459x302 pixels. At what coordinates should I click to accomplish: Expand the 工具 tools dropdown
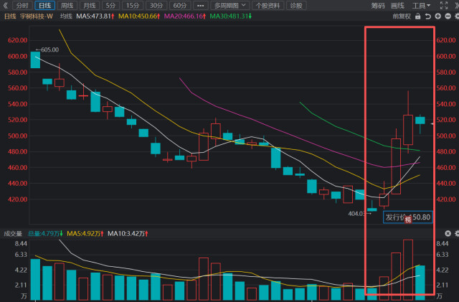pyautogui.click(x=421, y=6)
